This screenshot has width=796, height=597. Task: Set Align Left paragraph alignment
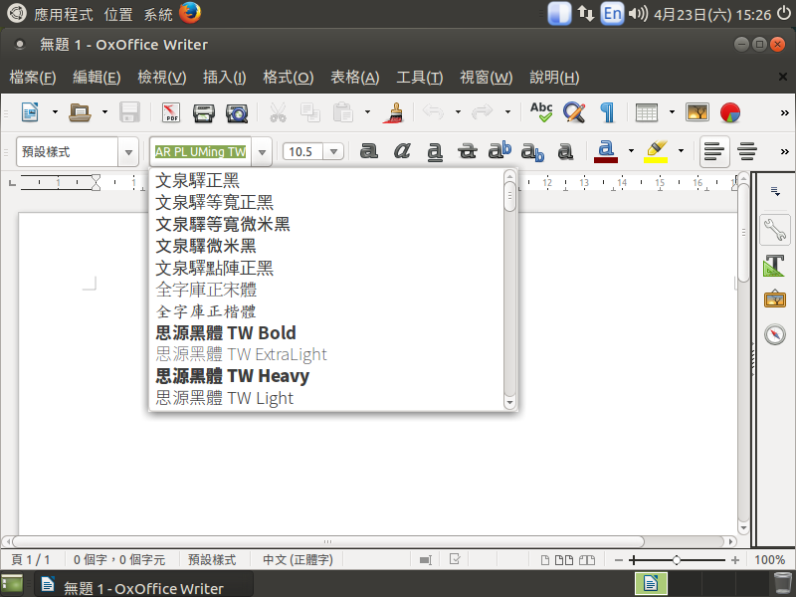coord(714,151)
